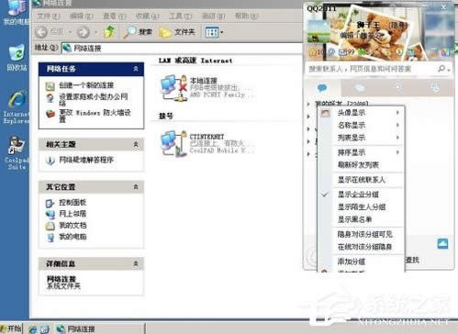458x334 pixels.
Task: Select the CTINTERNET dial-up connection icon
Action: click(x=173, y=143)
